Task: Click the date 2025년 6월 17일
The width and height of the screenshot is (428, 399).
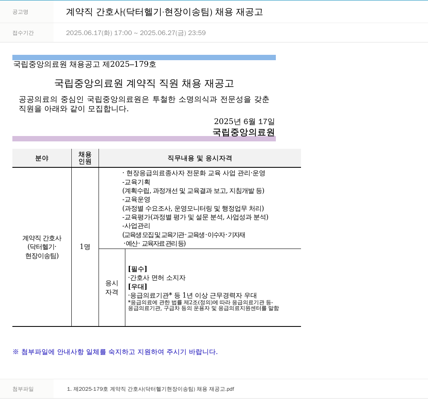Action: tap(244, 122)
